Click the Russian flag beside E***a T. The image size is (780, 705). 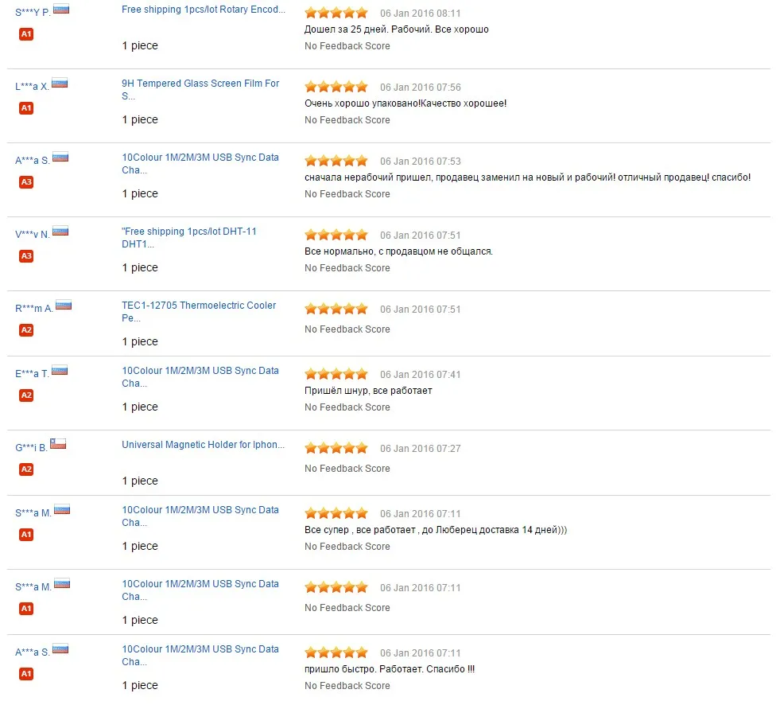click(60, 371)
